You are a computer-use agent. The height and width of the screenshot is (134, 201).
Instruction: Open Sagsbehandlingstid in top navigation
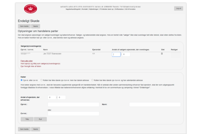(x=73, y=10)
